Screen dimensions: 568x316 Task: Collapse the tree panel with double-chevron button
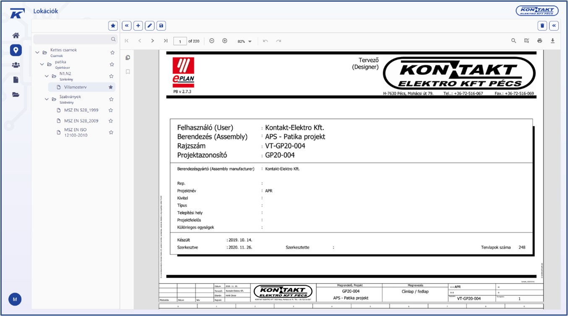pyautogui.click(x=126, y=26)
